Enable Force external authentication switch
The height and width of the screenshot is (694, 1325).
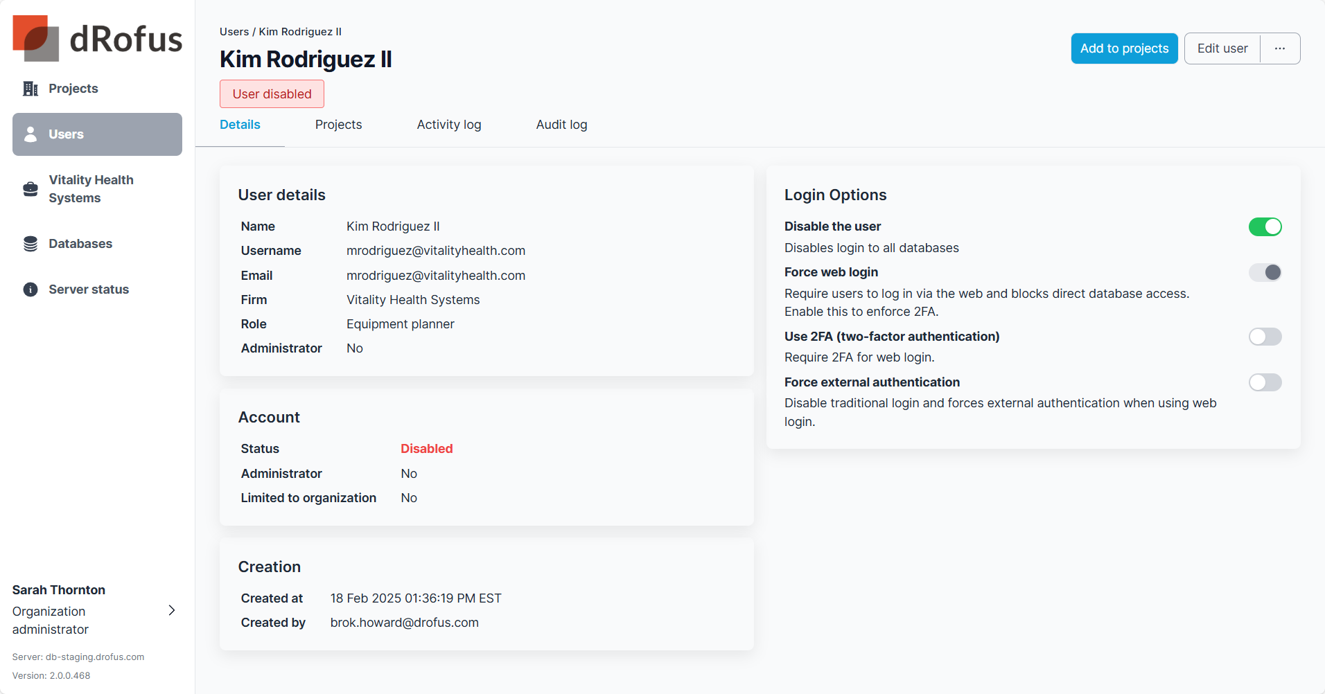click(x=1265, y=382)
